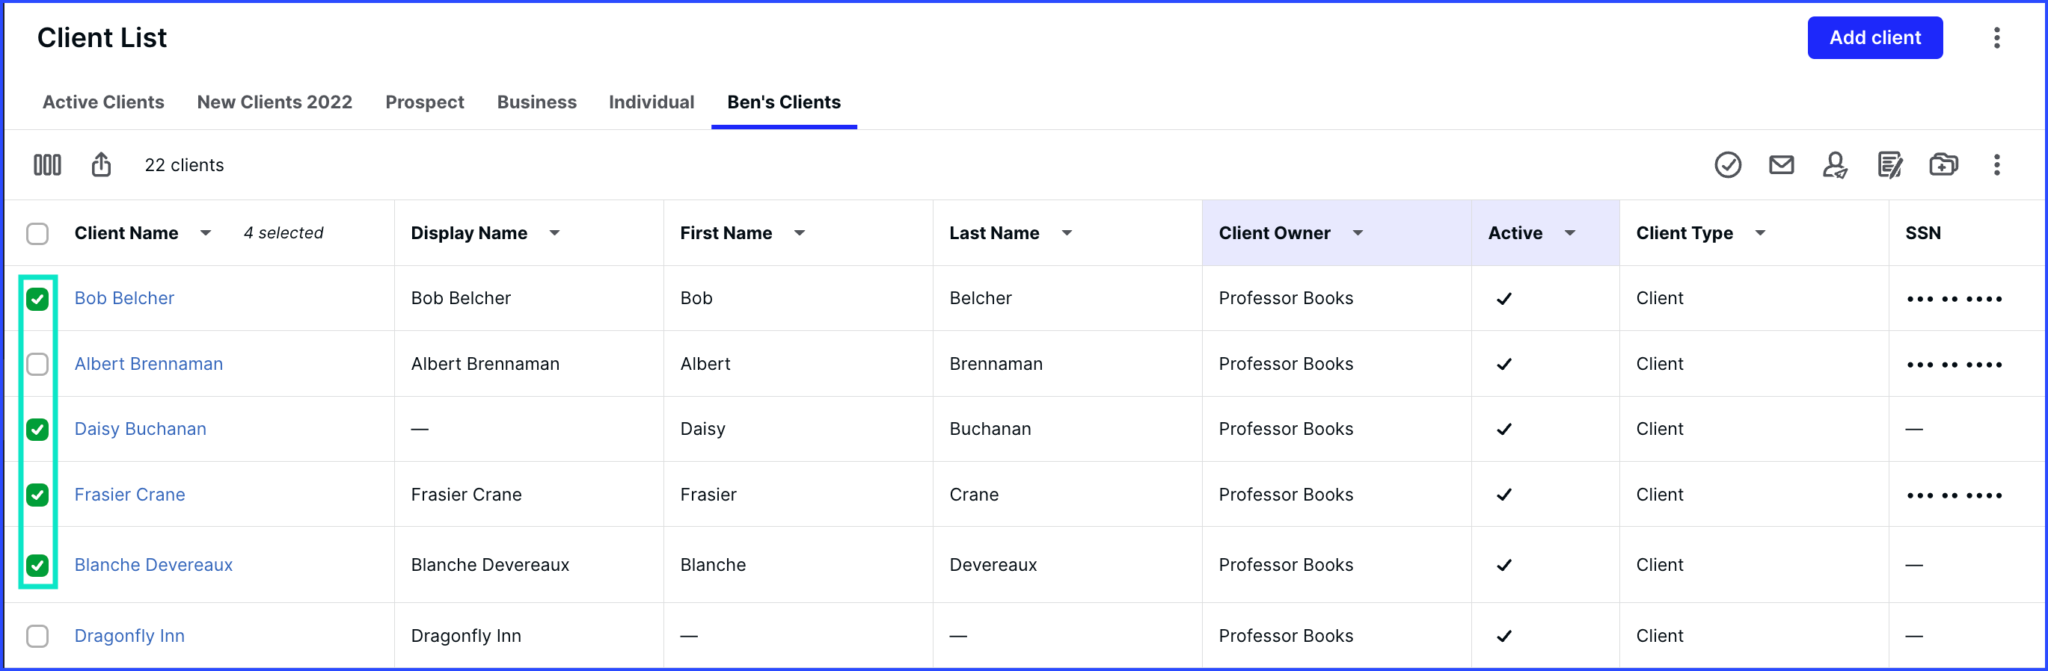The height and width of the screenshot is (671, 2048).
Task: Open the page header three-dot menu
Action: pos(1996,38)
